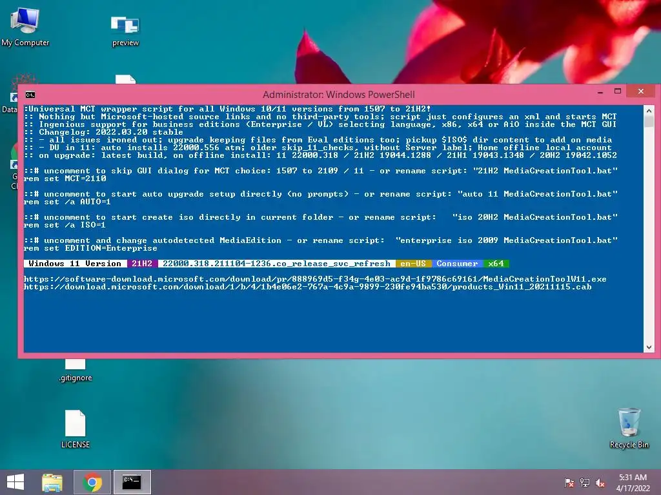Click the products_Win11_20211115.cab URL line
The height and width of the screenshot is (495, 661).
(308, 287)
